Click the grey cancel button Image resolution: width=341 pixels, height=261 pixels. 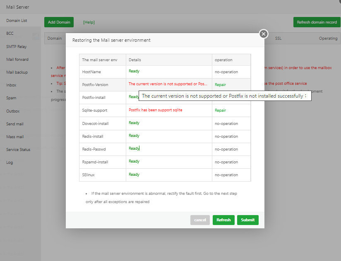(x=200, y=220)
